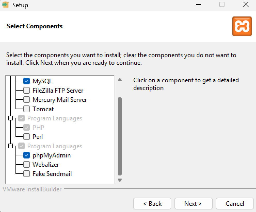Collapse the first Program Languages group
This screenshot has height=212, width=256.
click(x=11, y=118)
